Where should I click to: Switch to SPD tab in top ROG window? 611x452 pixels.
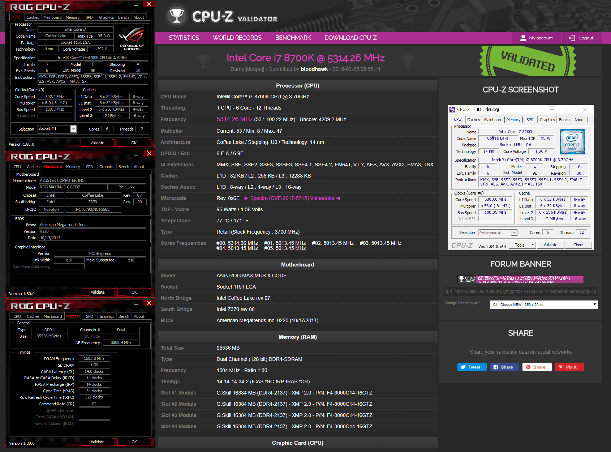[x=89, y=17]
